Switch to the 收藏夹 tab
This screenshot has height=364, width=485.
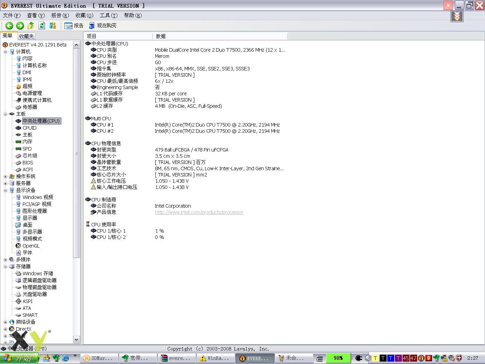[x=26, y=36]
